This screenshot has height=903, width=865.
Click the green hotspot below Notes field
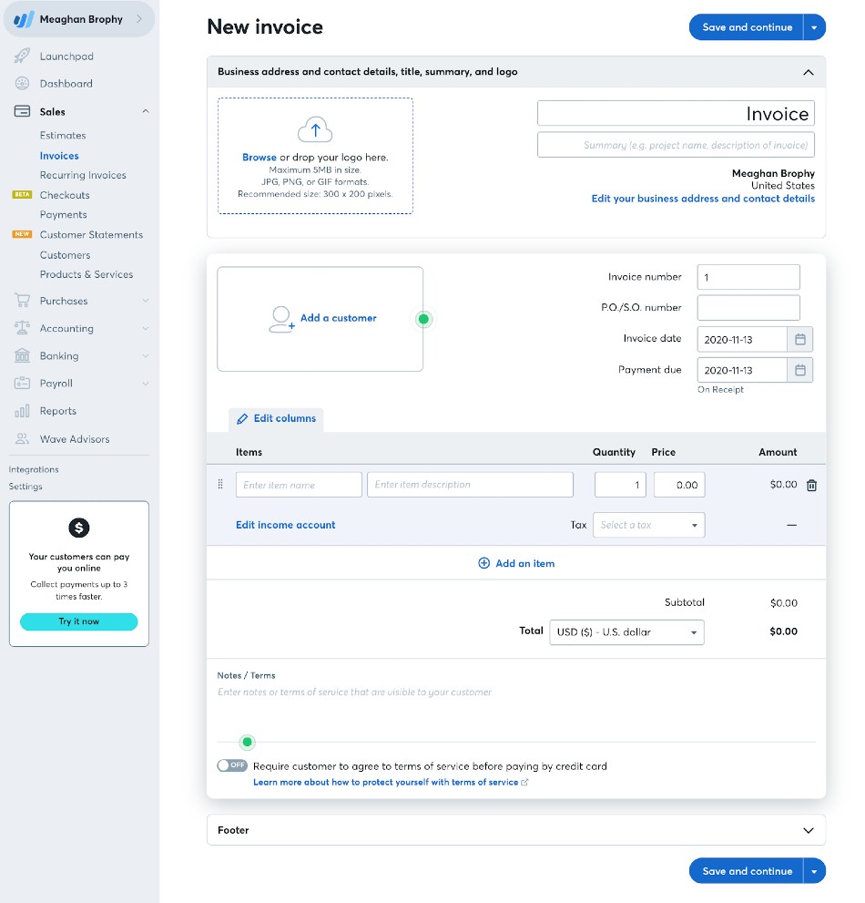[247, 742]
